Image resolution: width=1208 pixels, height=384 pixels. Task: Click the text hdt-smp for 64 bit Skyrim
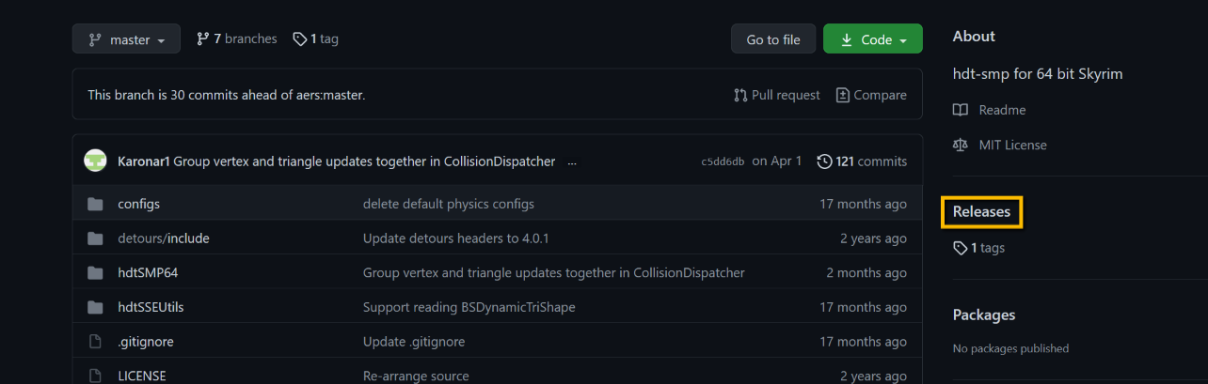[x=1038, y=73]
